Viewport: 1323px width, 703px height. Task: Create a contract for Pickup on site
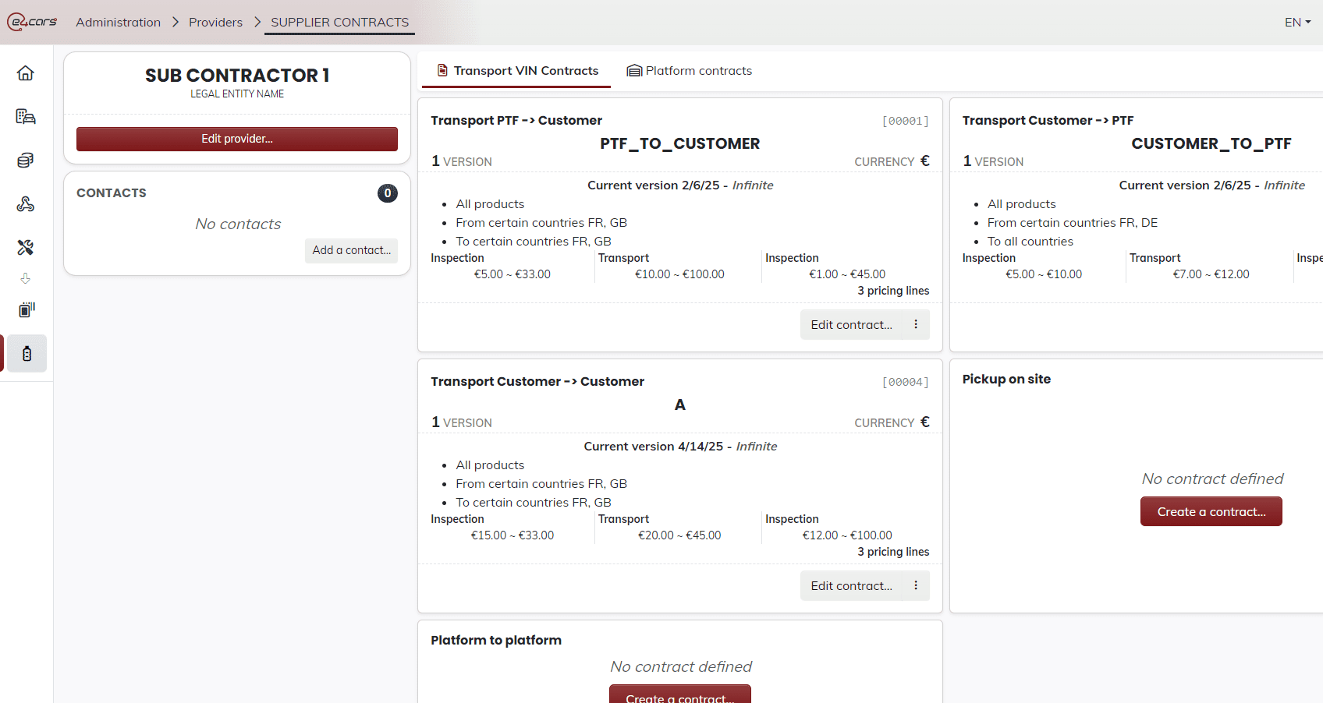[1211, 511]
